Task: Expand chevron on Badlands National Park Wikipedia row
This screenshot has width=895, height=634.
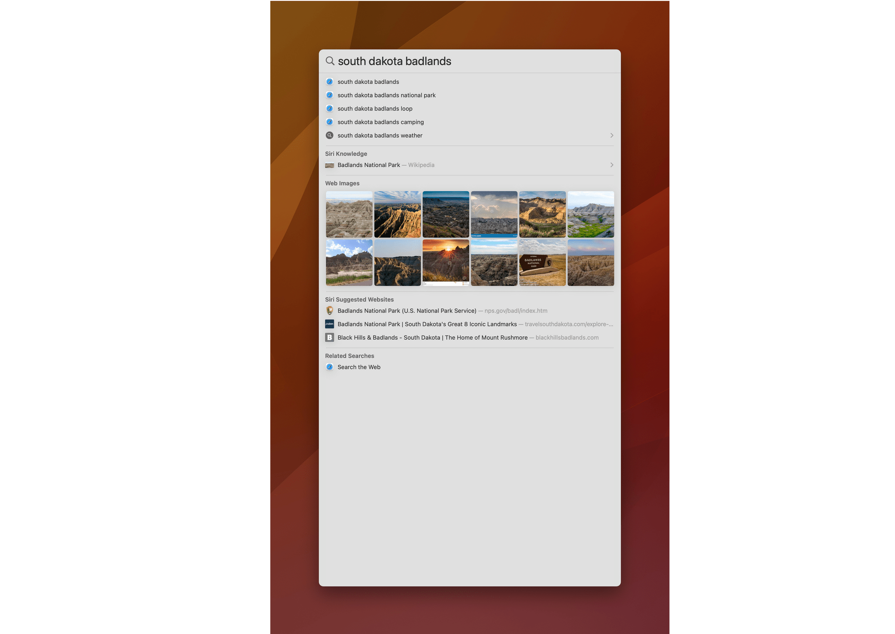Action: [611, 165]
